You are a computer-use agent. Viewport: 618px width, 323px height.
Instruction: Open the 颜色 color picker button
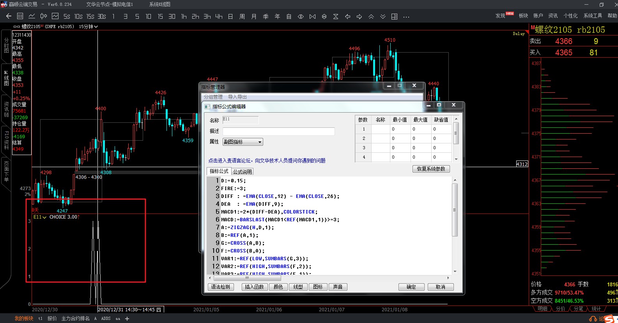pos(278,287)
